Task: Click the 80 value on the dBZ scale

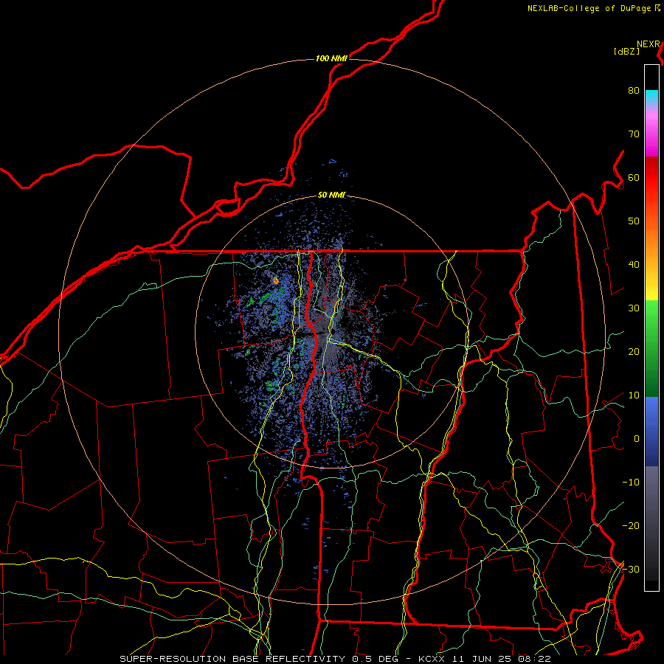Action: click(x=634, y=90)
